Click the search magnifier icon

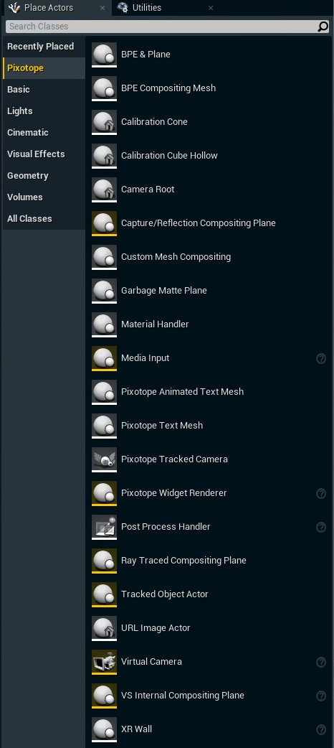click(323, 27)
